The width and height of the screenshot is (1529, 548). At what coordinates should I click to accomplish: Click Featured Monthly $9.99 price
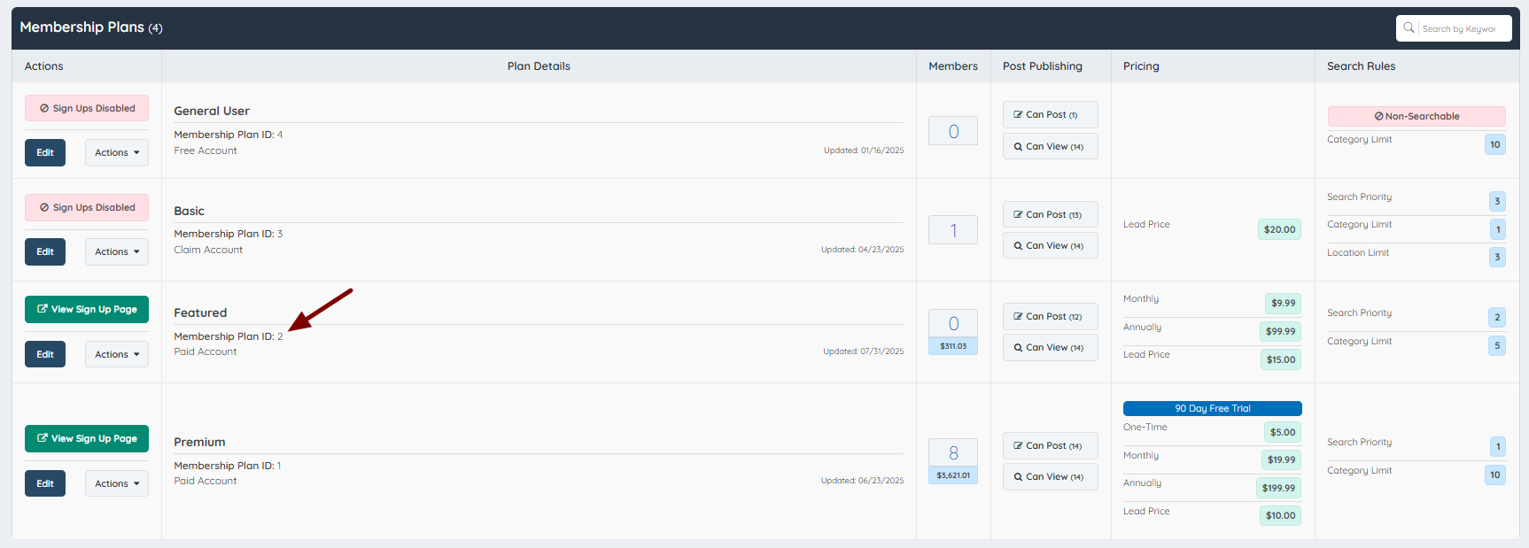(x=1284, y=303)
